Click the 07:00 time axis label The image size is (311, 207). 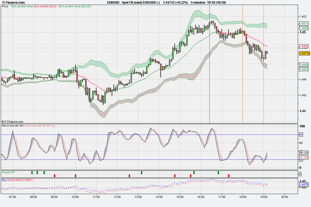point(12,197)
